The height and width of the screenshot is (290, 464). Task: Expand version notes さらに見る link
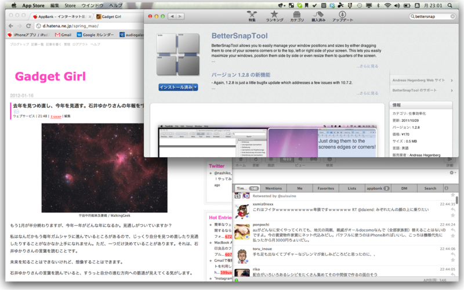tap(367, 93)
